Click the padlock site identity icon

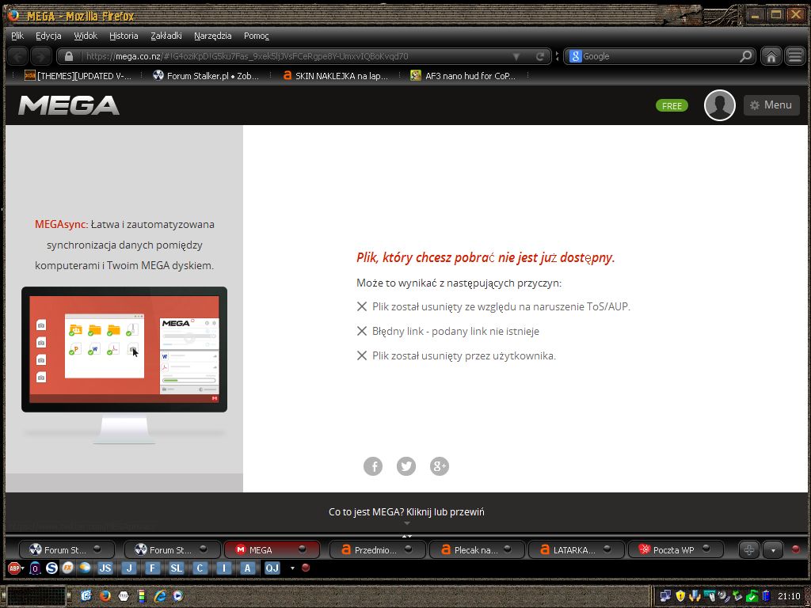coord(69,56)
